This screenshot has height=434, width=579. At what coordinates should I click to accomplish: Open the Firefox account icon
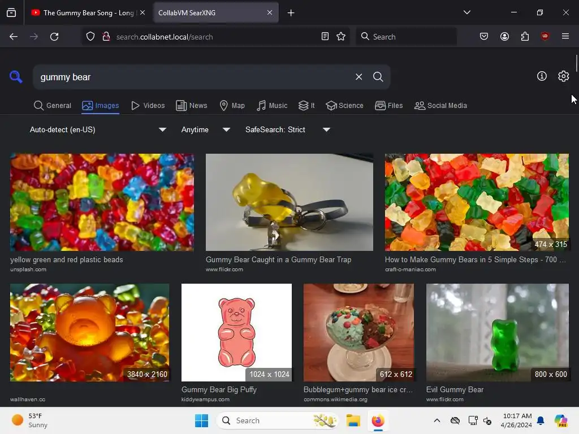coord(504,36)
